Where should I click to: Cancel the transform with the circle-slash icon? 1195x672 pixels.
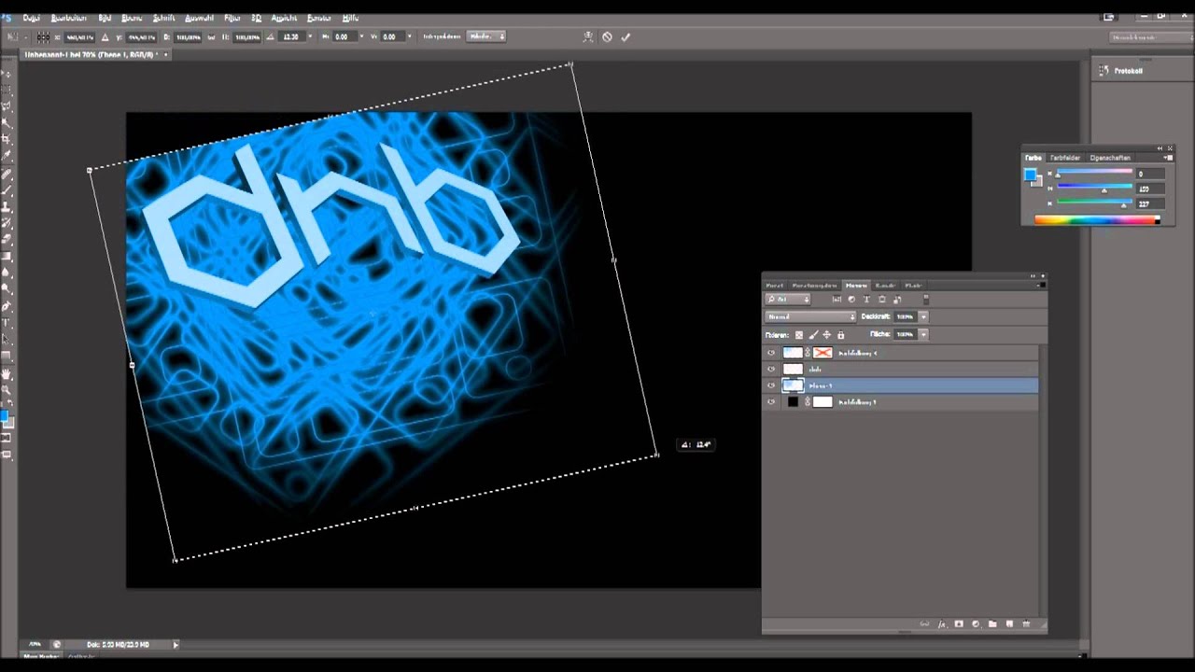point(607,37)
